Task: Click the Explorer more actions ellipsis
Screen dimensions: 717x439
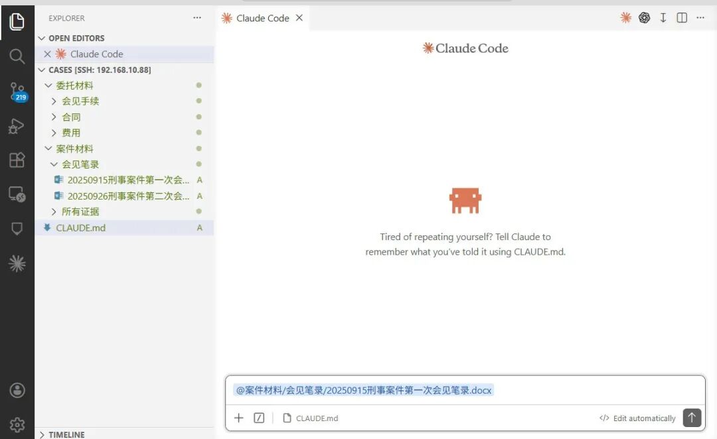Action: pyautogui.click(x=197, y=18)
